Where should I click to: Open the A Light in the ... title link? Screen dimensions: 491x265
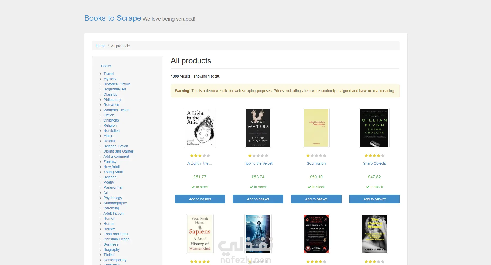click(x=200, y=163)
